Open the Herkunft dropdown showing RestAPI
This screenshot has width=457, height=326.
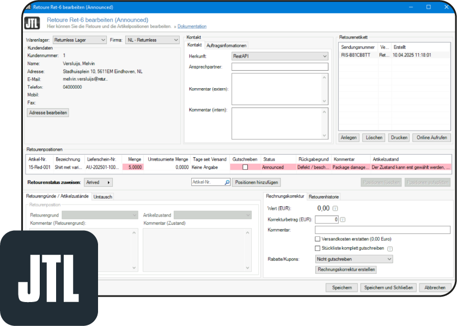[280, 56]
